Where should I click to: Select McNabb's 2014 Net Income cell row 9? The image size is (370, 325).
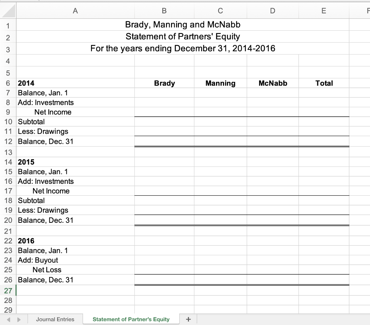(272, 112)
